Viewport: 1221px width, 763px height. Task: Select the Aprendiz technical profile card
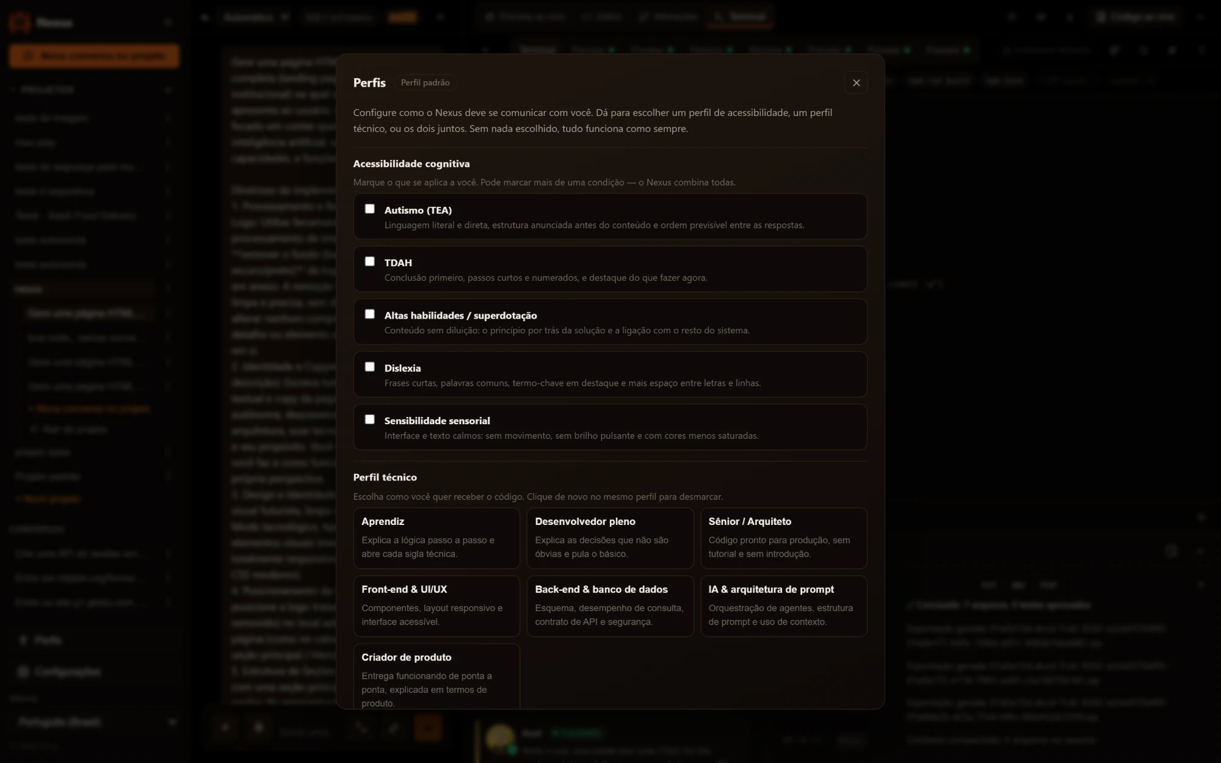[437, 538]
